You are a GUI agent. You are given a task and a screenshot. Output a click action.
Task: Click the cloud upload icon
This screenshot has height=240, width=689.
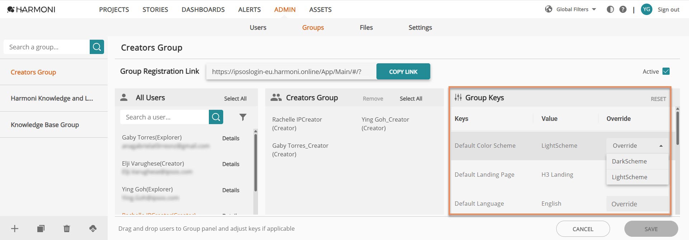click(93, 229)
